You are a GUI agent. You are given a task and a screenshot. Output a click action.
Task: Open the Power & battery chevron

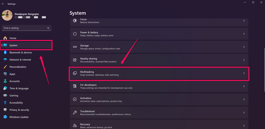click(244, 34)
